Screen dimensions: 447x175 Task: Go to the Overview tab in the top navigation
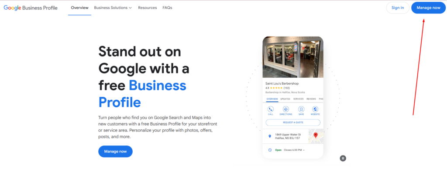pyautogui.click(x=79, y=8)
